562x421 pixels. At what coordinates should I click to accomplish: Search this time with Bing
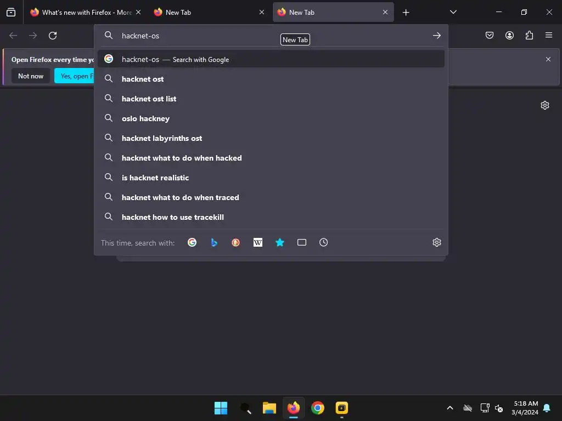point(214,242)
